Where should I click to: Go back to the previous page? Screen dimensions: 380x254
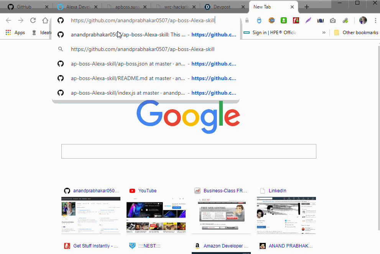[x=8, y=20]
